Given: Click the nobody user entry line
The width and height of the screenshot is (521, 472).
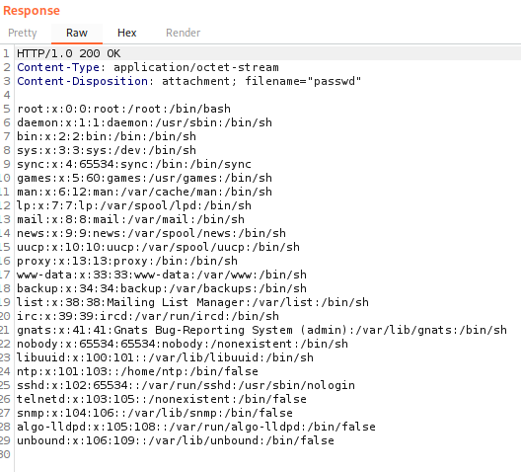Looking at the screenshot, I should point(183,344).
